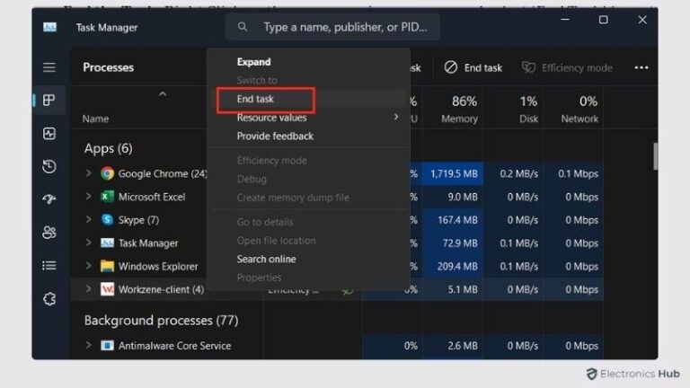Screen dimensions: 690x388
Task: Open the Details sidebar icon
Action: 49,265
